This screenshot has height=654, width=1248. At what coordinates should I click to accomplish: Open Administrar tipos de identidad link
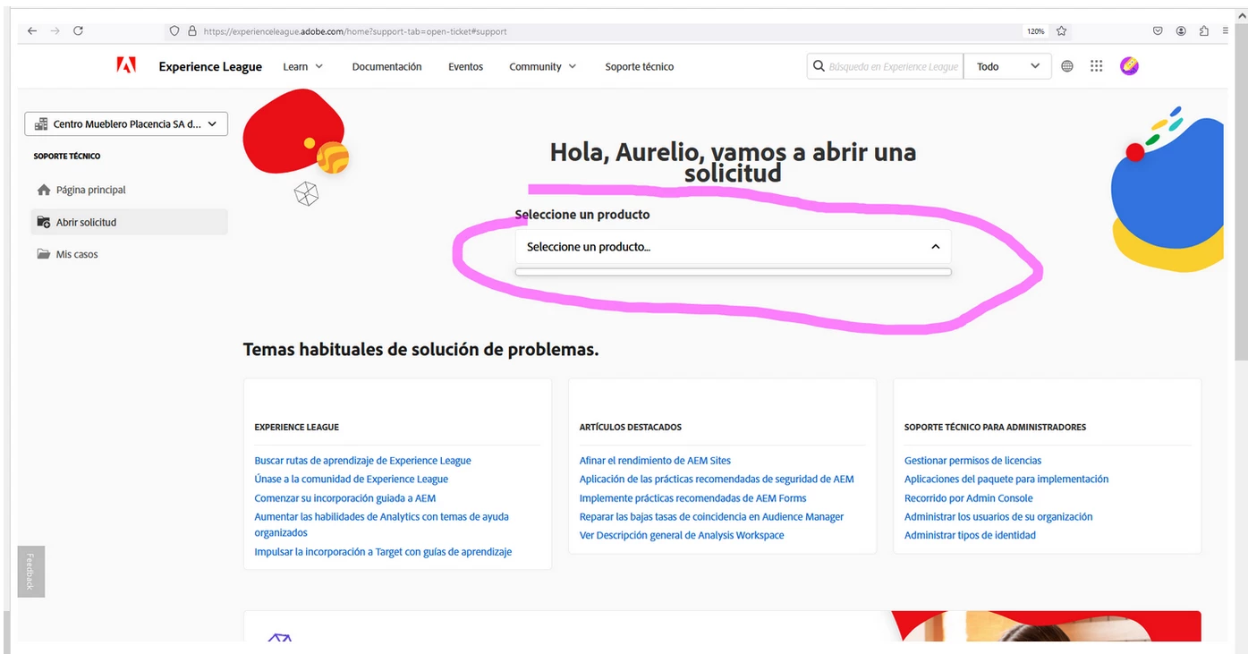click(970, 536)
